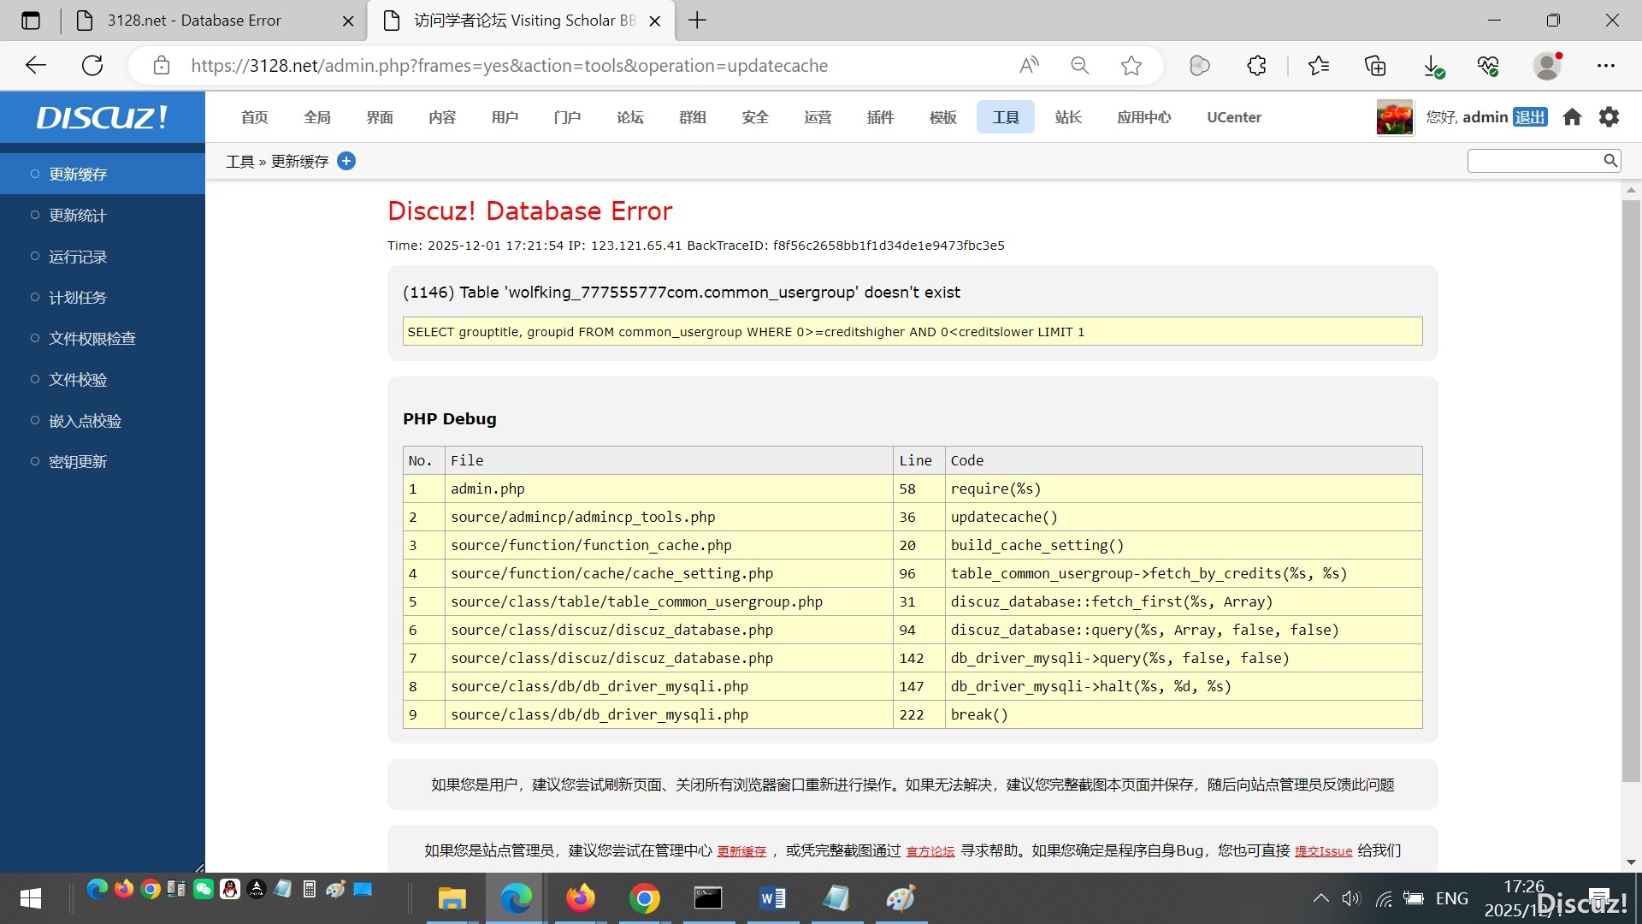
Task: Click the 退出 logout button
Action: click(x=1530, y=117)
